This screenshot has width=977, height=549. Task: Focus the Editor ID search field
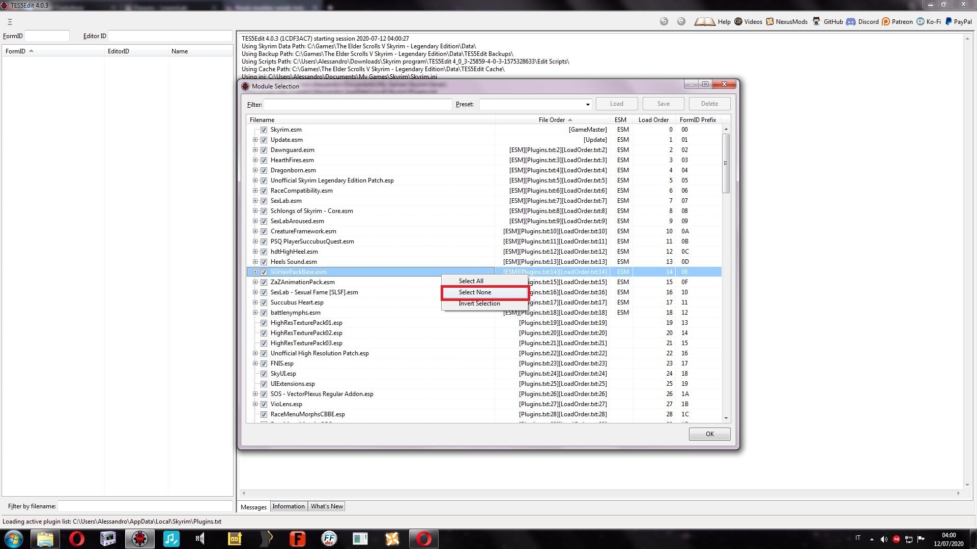tap(170, 36)
